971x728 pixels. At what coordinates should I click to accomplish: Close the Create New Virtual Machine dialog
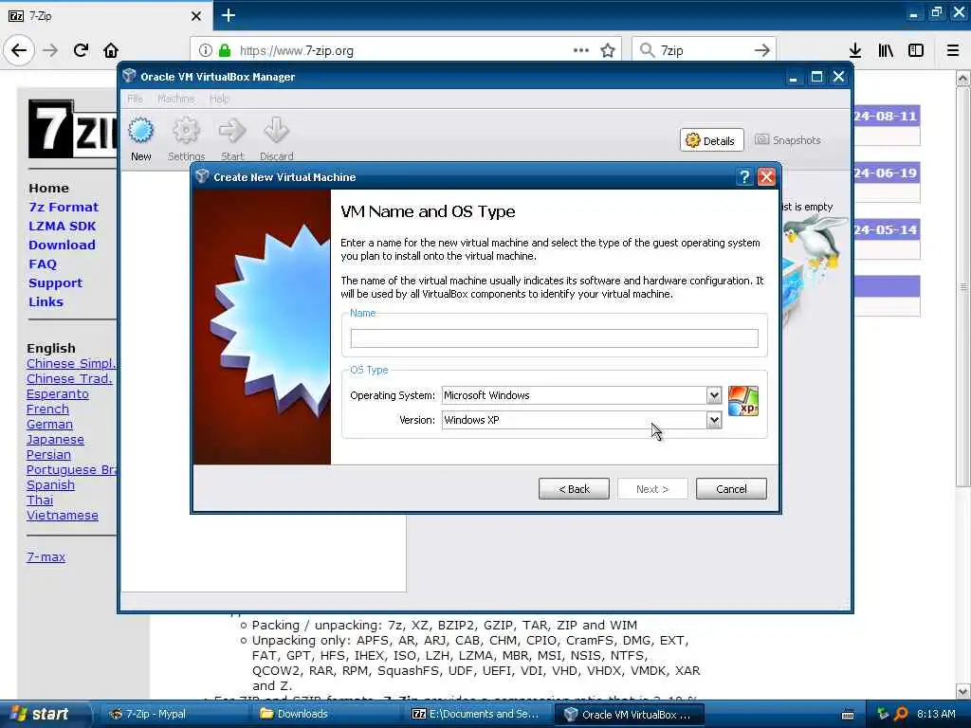[x=766, y=177]
